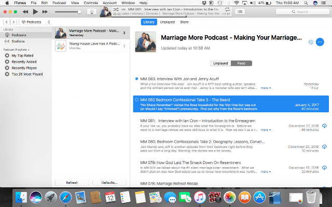Expand 'more' on MM 081 description
Viewport: 332px width, 207px height.
[266, 130]
